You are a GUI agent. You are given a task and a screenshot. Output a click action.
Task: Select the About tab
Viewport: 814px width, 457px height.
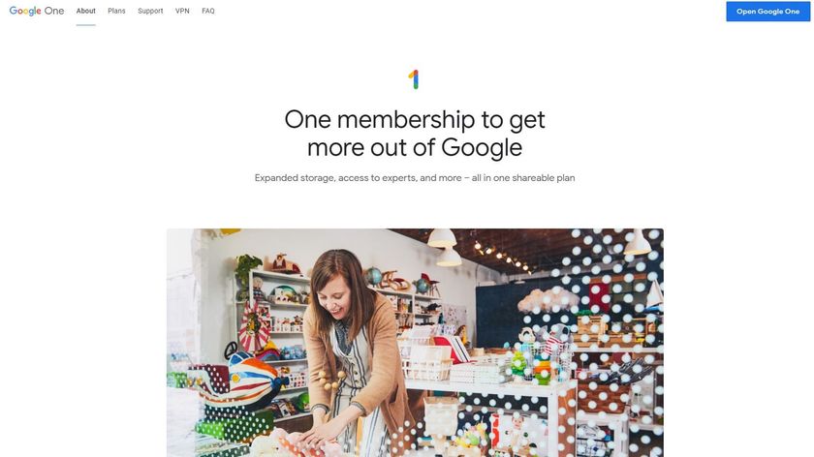click(85, 11)
